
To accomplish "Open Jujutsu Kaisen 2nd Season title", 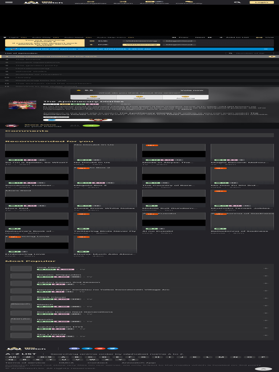I will (x=68, y=282).
